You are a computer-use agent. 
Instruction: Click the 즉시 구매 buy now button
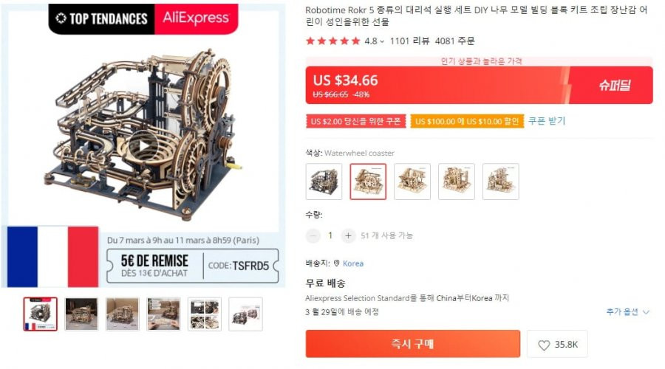pos(412,344)
